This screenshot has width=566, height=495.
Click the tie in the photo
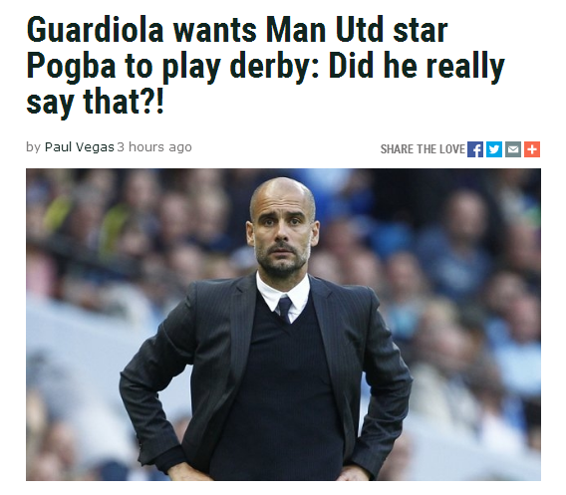click(x=285, y=309)
